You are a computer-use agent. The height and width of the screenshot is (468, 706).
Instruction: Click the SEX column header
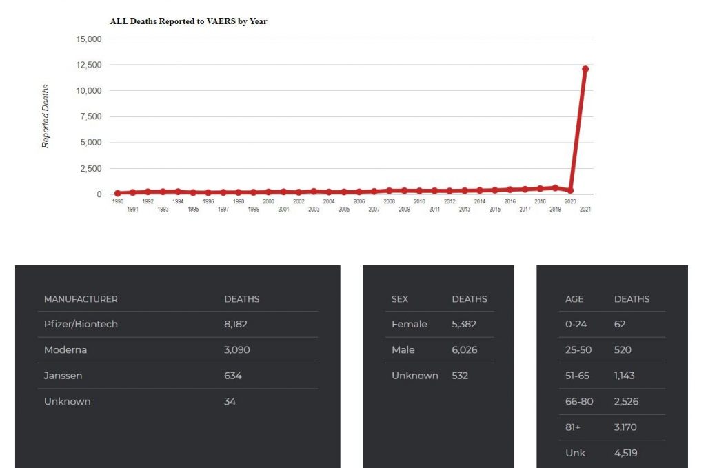coord(400,299)
